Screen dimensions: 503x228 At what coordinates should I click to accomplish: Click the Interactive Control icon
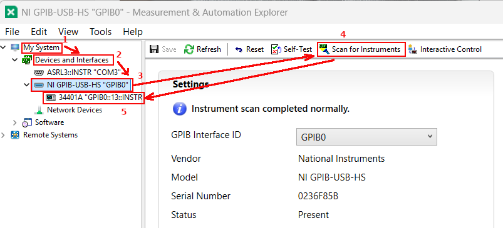pyautogui.click(x=413, y=49)
